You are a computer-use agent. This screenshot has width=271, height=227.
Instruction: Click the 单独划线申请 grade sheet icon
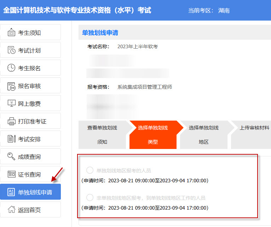(11, 192)
